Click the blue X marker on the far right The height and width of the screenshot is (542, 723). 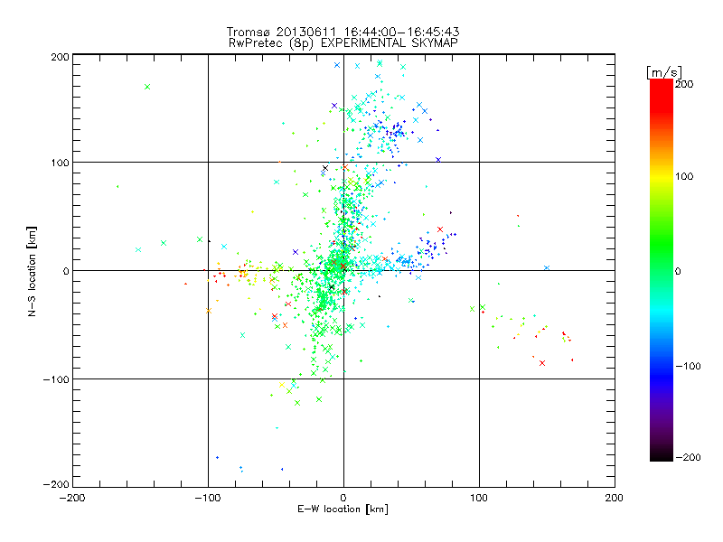click(547, 267)
